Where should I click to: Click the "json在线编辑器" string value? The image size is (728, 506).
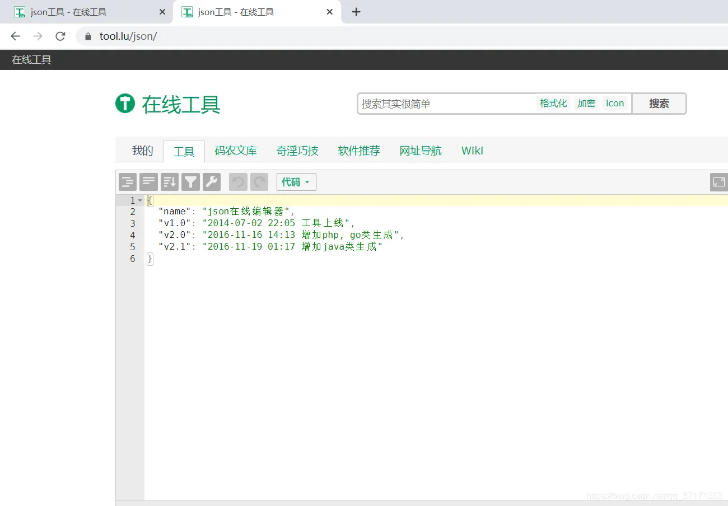point(246,212)
